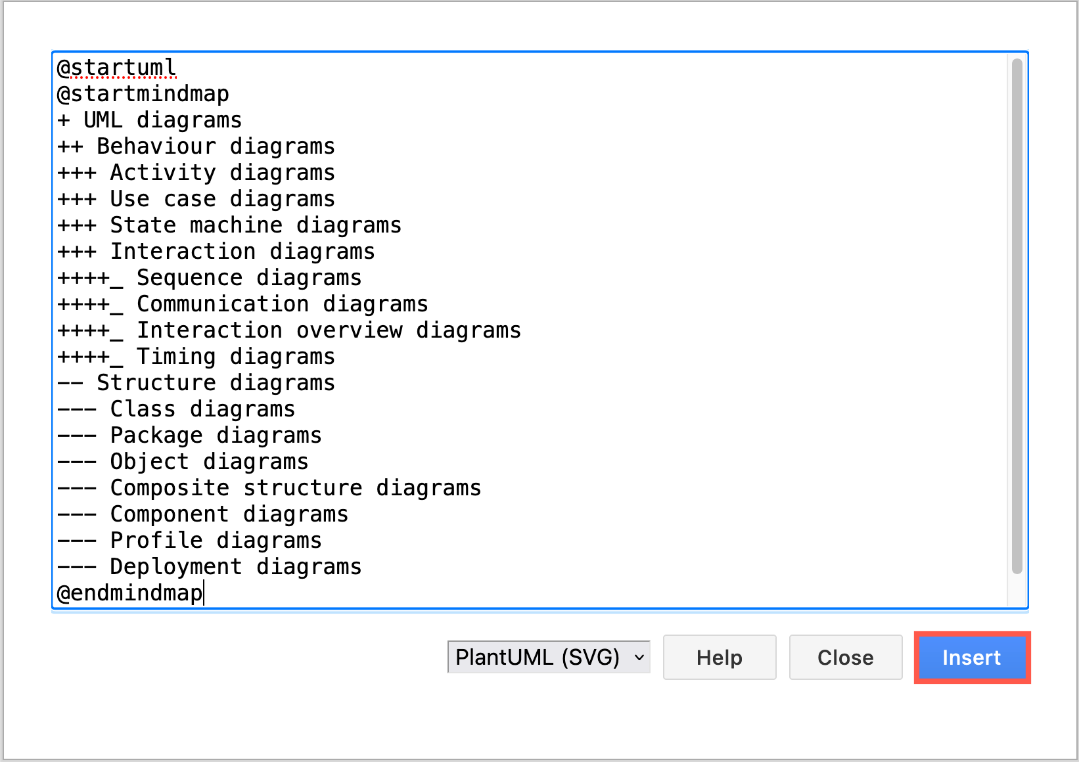
Task: Click the Help button
Action: pos(719,657)
